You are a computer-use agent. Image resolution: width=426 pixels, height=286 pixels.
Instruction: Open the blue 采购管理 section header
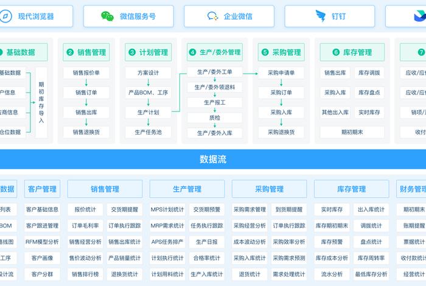coord(269,189)
